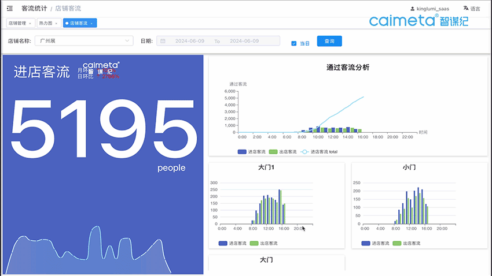Click the user avatar icon beside kinglumi_saas
This screenshot has width=492, height=276.
[412, 9]
